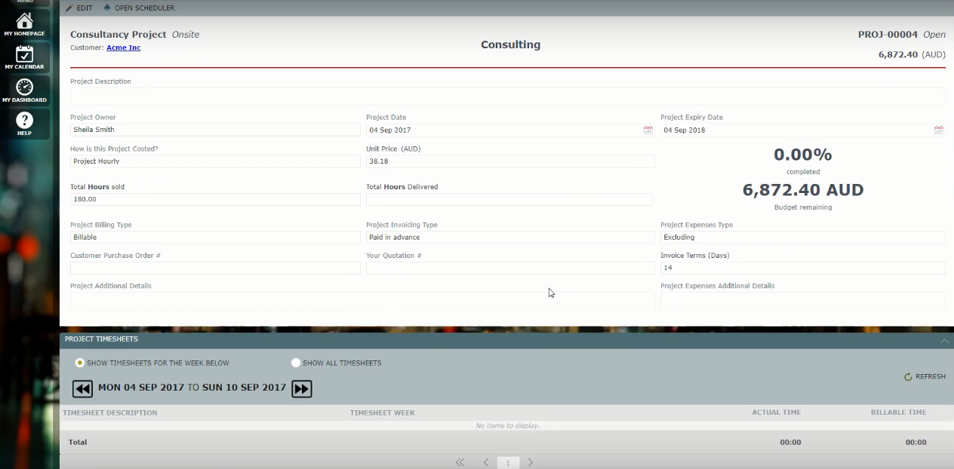This screenshot has width=954, height=469.
Task: Open the Project Billing Type field Billable
Action: pos(215,237)
